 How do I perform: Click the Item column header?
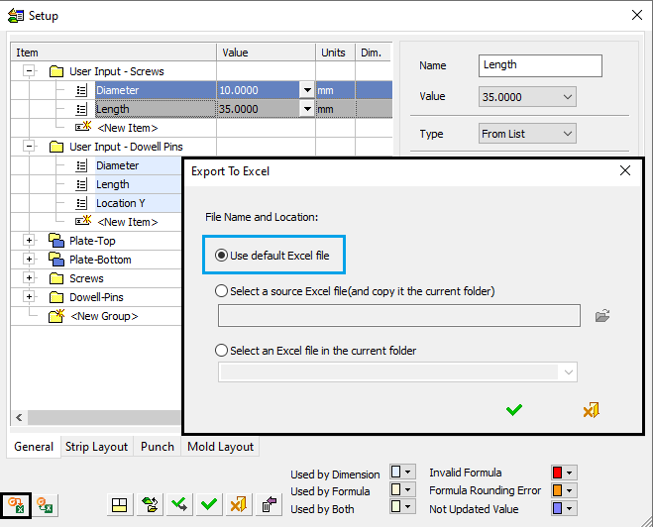point(114,53)
